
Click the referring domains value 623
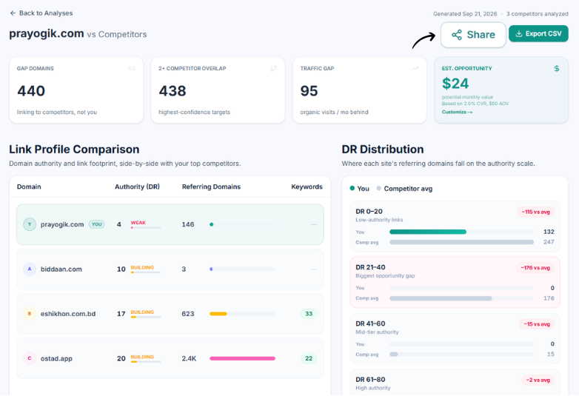(x=187, y=314)
